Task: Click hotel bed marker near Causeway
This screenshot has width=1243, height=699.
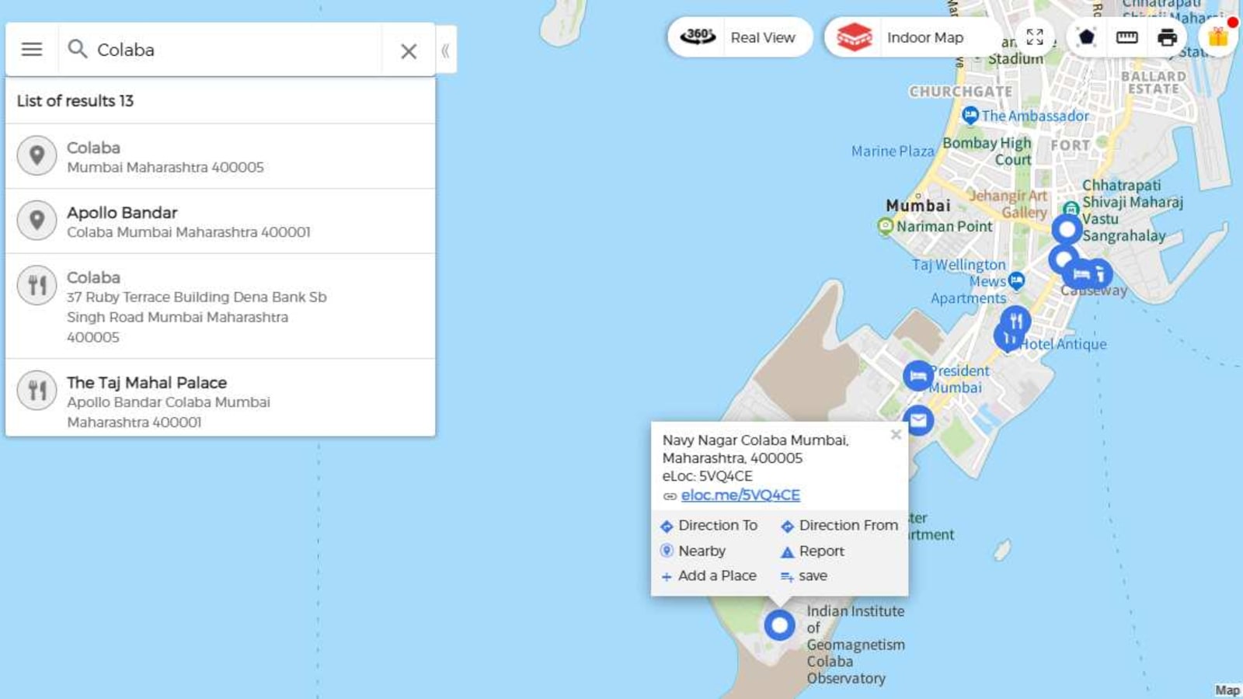Action: pyautogui.click(x=1080, y=273)
